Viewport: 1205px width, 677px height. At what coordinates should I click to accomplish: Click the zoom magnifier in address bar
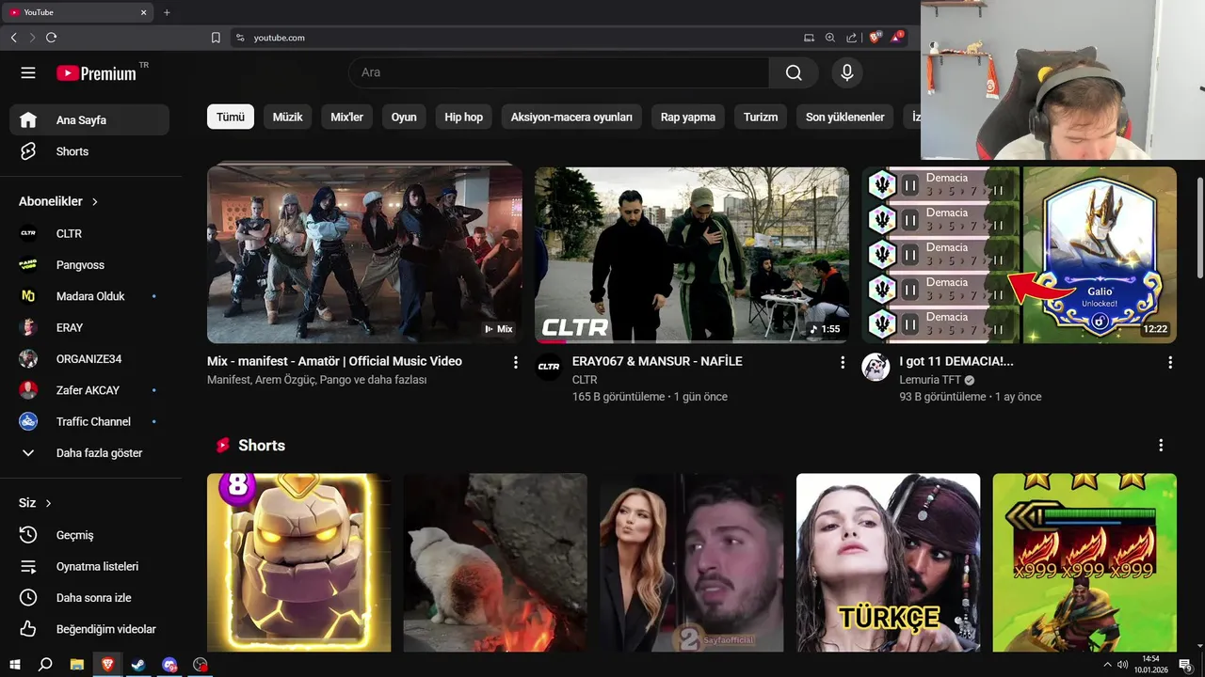tap(830, 38)
